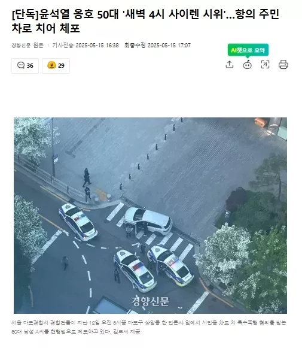The height and width of the screenshot is (348, 302).
Task: Click the headline's second line 차로 치어 체포
Action: click(x=45, y=28)
